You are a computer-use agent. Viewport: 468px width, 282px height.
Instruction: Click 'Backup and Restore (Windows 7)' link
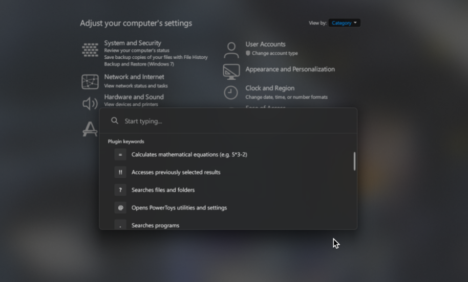click(139, 64)
